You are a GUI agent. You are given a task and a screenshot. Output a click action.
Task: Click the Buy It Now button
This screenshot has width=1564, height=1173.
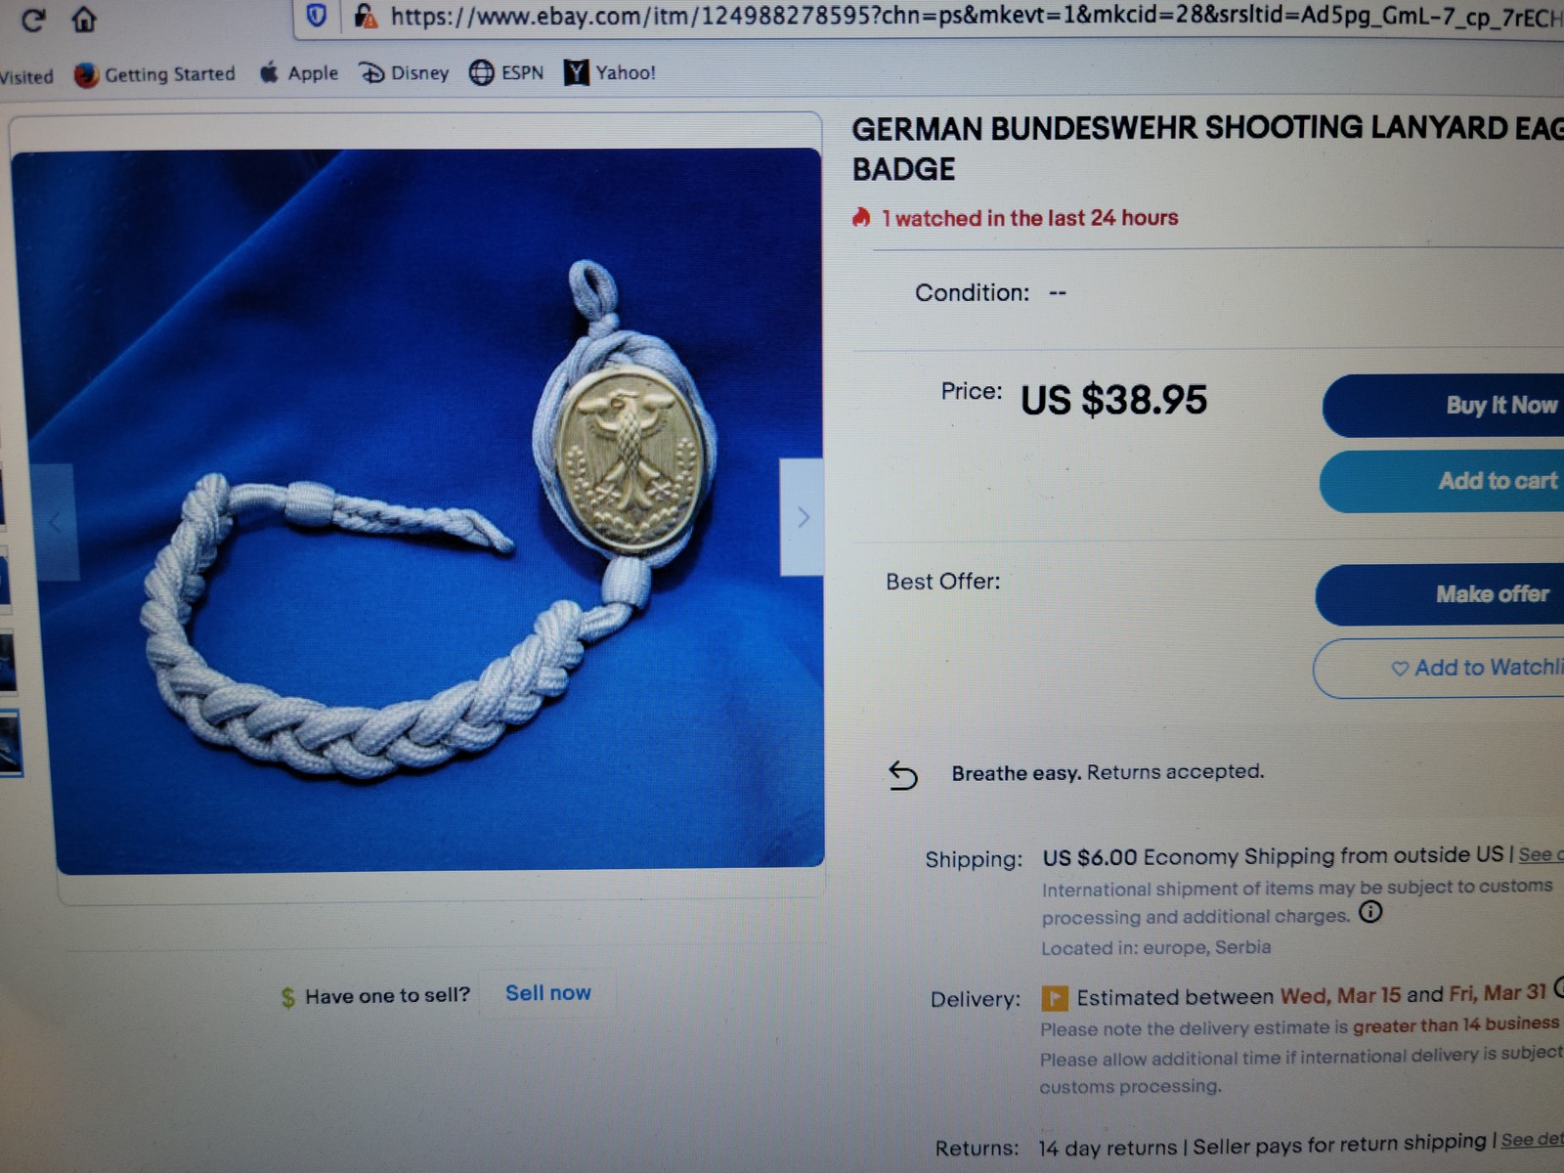coord(1444,406)
